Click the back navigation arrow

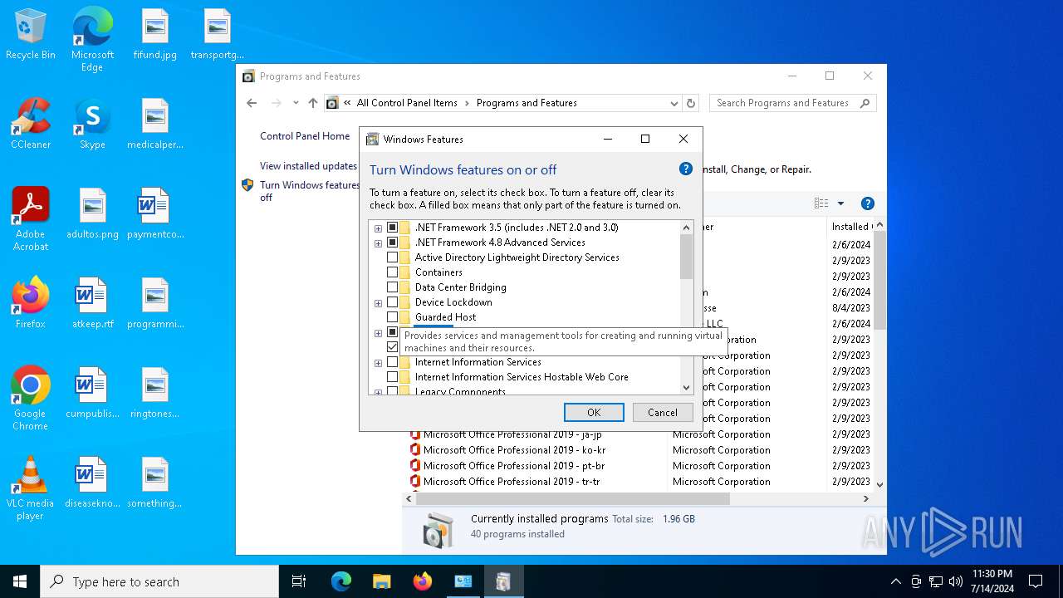(x=252, y=103)
